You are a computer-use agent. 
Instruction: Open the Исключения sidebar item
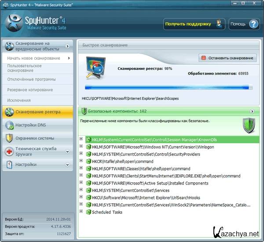(19, 100)
